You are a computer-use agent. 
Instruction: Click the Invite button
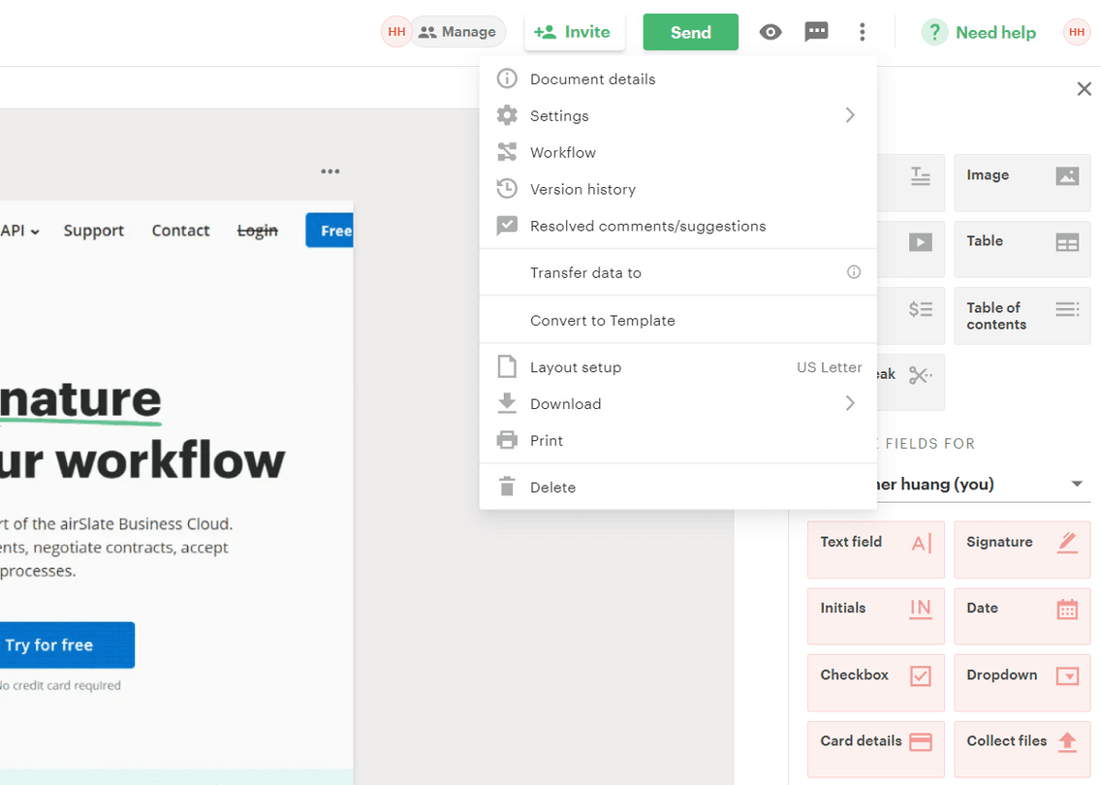point(574,32)
